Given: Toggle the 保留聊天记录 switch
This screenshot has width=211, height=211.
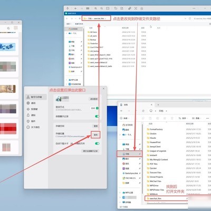Looking at the screenshot, I should [x=97, y=116].
